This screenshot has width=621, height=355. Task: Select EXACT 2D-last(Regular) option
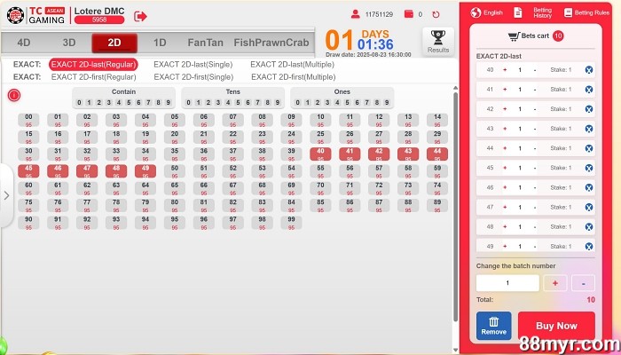tap(93, 64)
